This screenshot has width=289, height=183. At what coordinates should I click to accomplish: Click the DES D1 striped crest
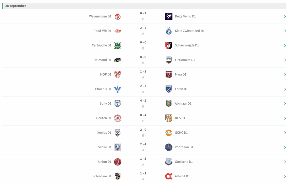tap(168, 118)
